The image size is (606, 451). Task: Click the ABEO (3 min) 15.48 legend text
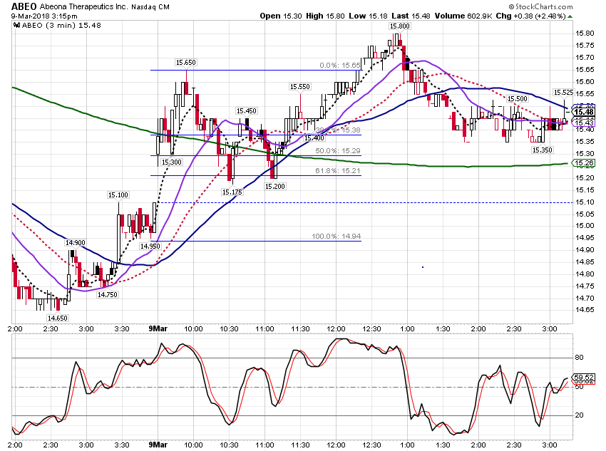point(62,26)
